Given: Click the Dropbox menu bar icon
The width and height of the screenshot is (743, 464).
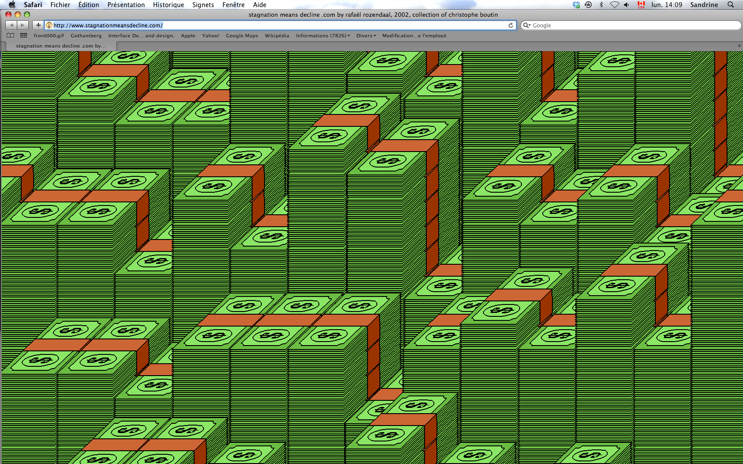Looking at the screenshot, I should [576, 4].
